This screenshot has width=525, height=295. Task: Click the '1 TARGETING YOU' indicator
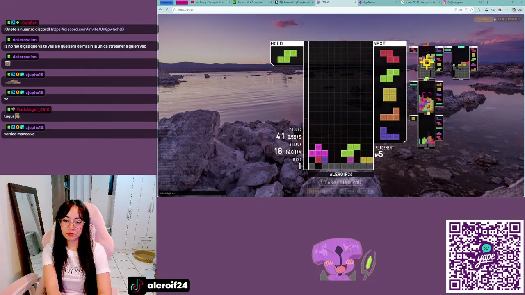coord(341,182)
